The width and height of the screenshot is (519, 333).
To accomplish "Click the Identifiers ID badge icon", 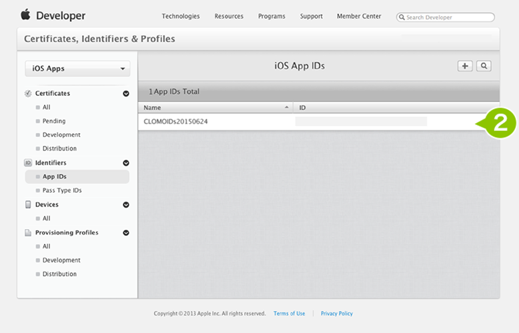I will coord(28,163).
